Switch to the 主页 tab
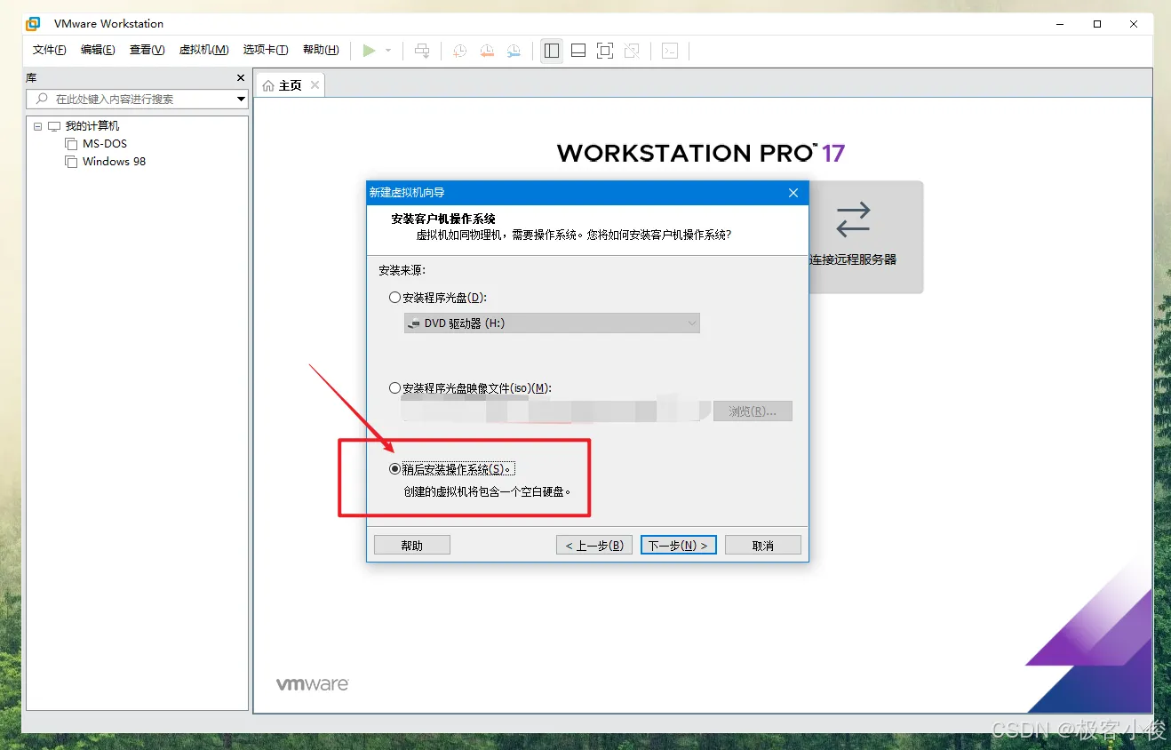 point(290,85)
